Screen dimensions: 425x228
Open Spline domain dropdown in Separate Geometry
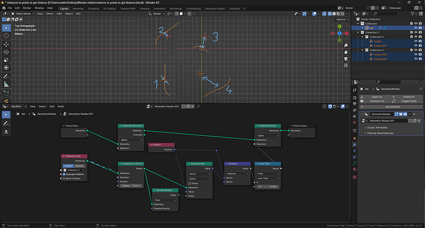pyautogui.click(x=131, y=140)
